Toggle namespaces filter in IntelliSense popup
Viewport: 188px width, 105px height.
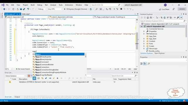click(x=38, y=78)
